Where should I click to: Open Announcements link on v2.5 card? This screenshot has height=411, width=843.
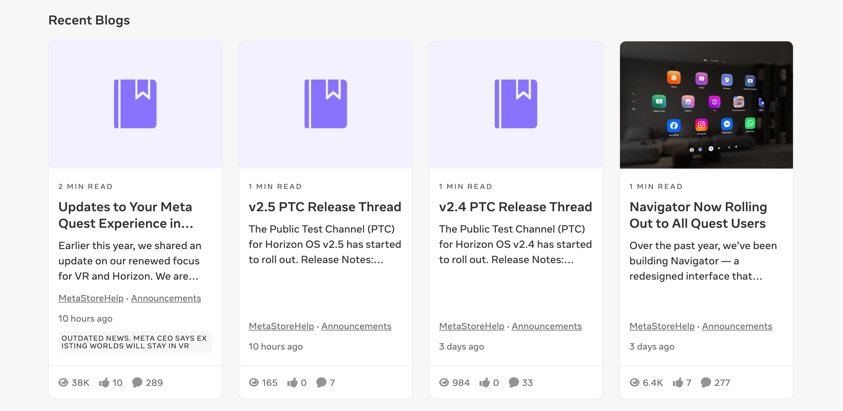(357, 326)
